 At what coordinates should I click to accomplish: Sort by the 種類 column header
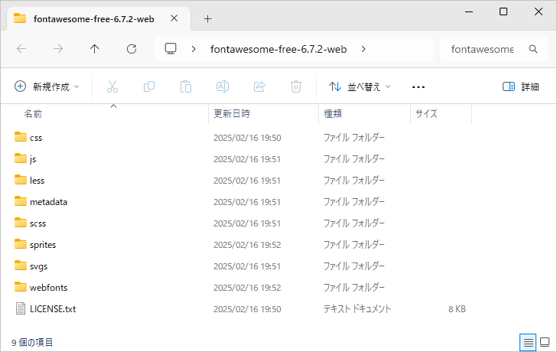coord(333,114)
